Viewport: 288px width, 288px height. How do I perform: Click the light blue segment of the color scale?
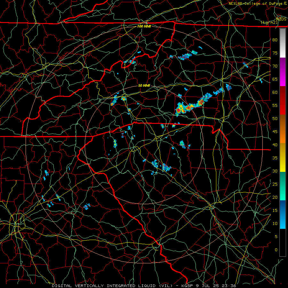tap(283, 214)
